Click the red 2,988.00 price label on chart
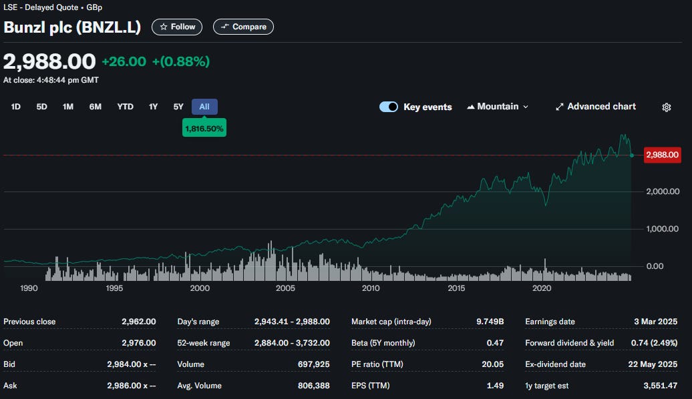 point(663,155)
